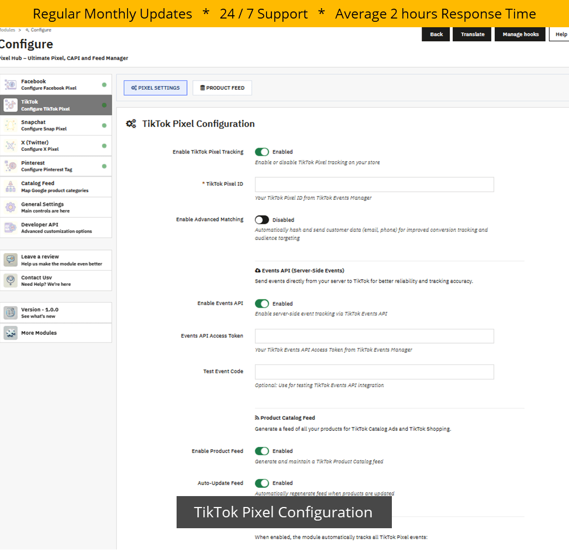Click the Manage hooks button
The width and height of the screenshot is (569, 550).
click(x=520, y=34)
